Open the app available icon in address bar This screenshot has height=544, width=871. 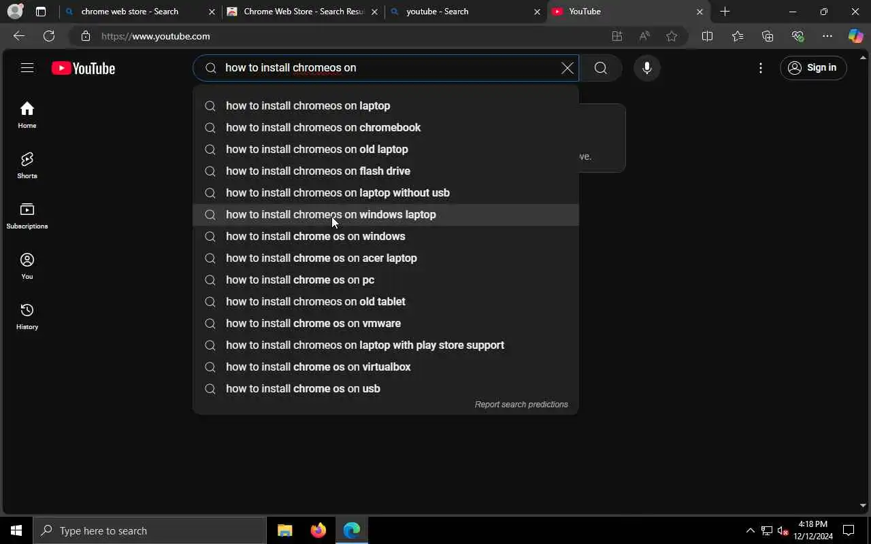click(617, 36)
